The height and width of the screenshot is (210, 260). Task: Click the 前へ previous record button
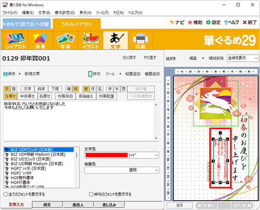[210, 205]
